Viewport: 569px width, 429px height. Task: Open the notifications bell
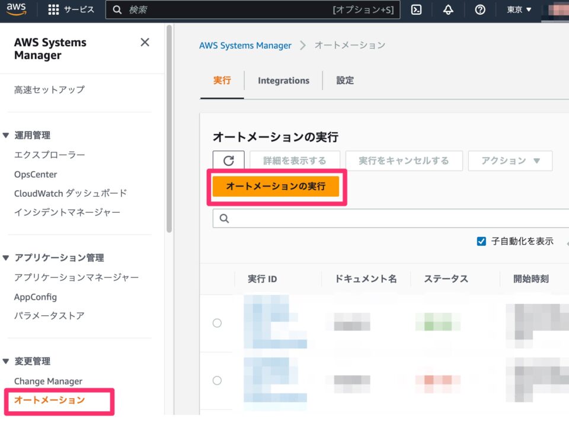pyautogui.click(x=447, y=9)
